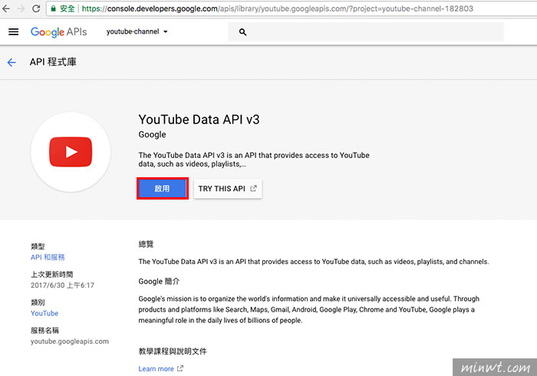The height and width of the screenshot is (376, 537).
Task: Click the 啟用 enable button
Action: click(x=163, y=188)
